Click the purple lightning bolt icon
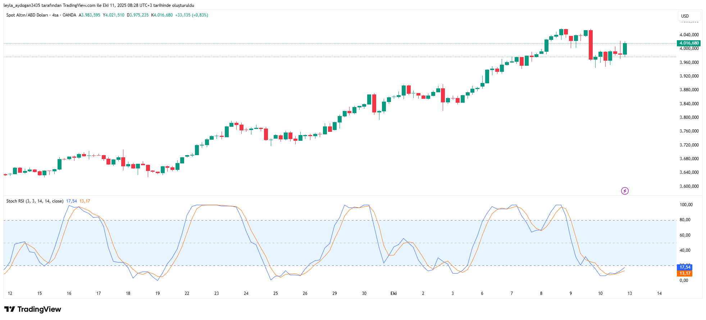 [625, 191]
